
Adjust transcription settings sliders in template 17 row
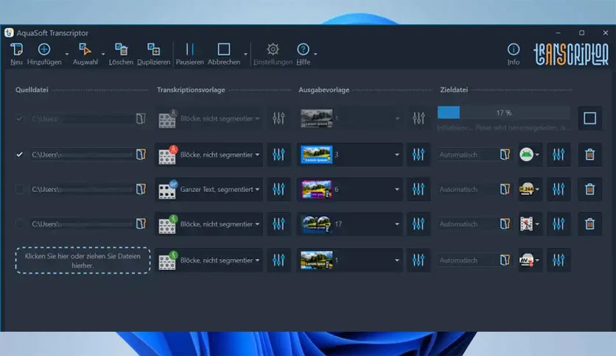(x=279, y=224)
